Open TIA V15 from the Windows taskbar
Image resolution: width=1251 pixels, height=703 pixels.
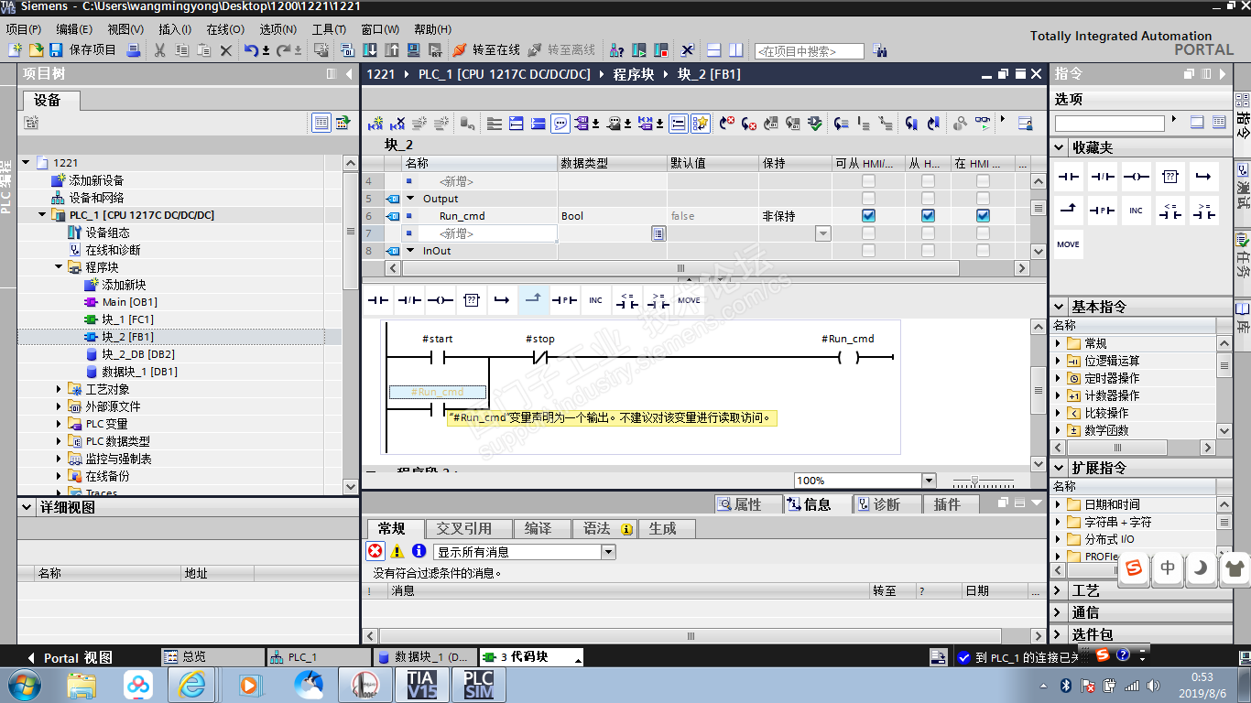pyautogui.click(x=421, y=684)
